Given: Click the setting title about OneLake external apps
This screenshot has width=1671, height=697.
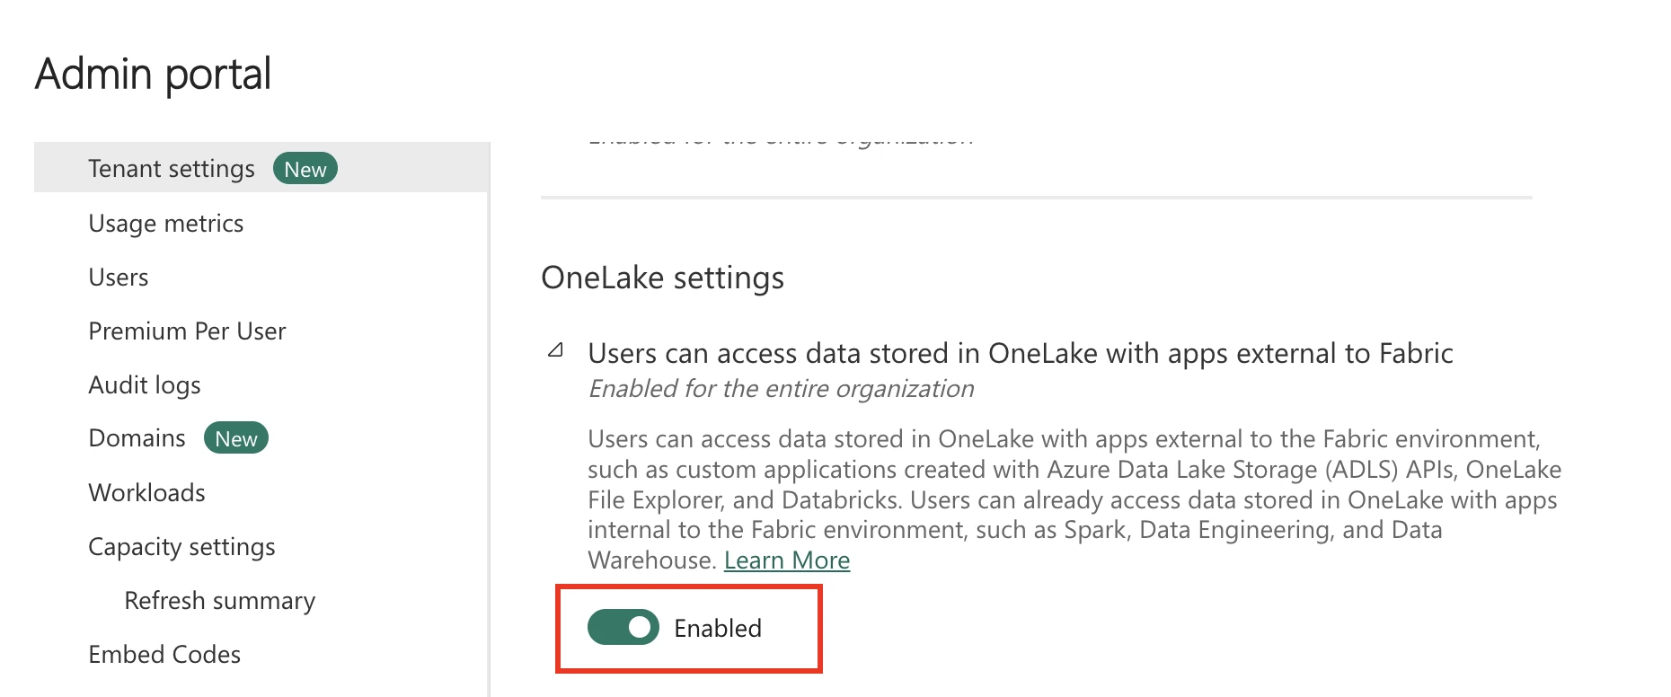Looking at the screenshot, I should tap(1021, 354).
